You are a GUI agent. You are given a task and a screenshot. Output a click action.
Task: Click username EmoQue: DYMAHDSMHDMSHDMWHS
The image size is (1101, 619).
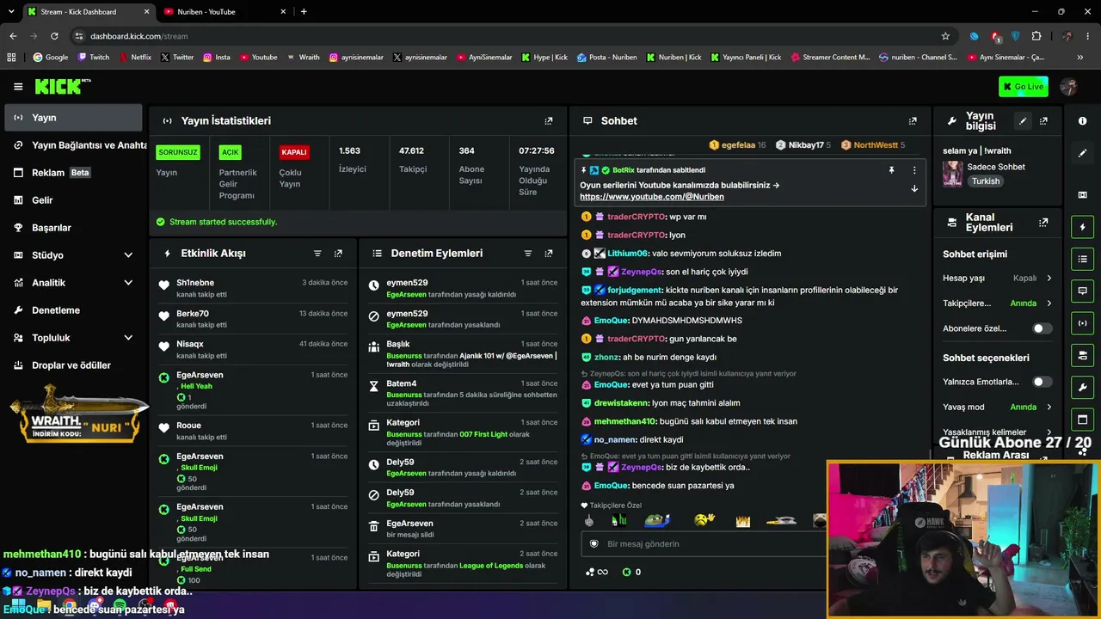tap(612, 321)
